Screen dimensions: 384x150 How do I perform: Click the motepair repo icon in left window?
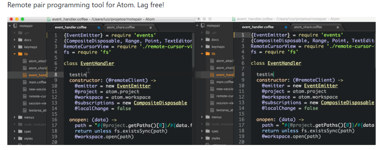[15, 25]
